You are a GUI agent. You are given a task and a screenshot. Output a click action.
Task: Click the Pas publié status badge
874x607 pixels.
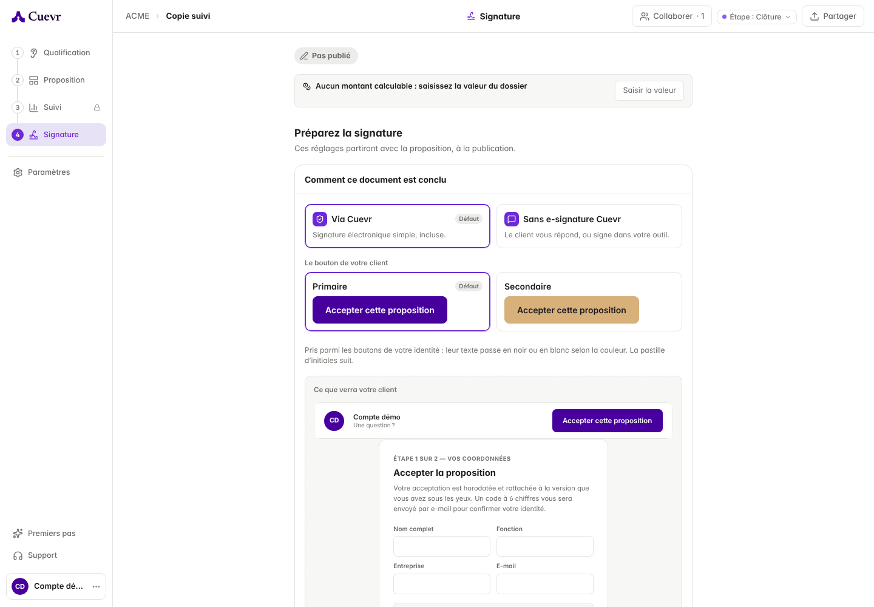click(x=326, y=56)
